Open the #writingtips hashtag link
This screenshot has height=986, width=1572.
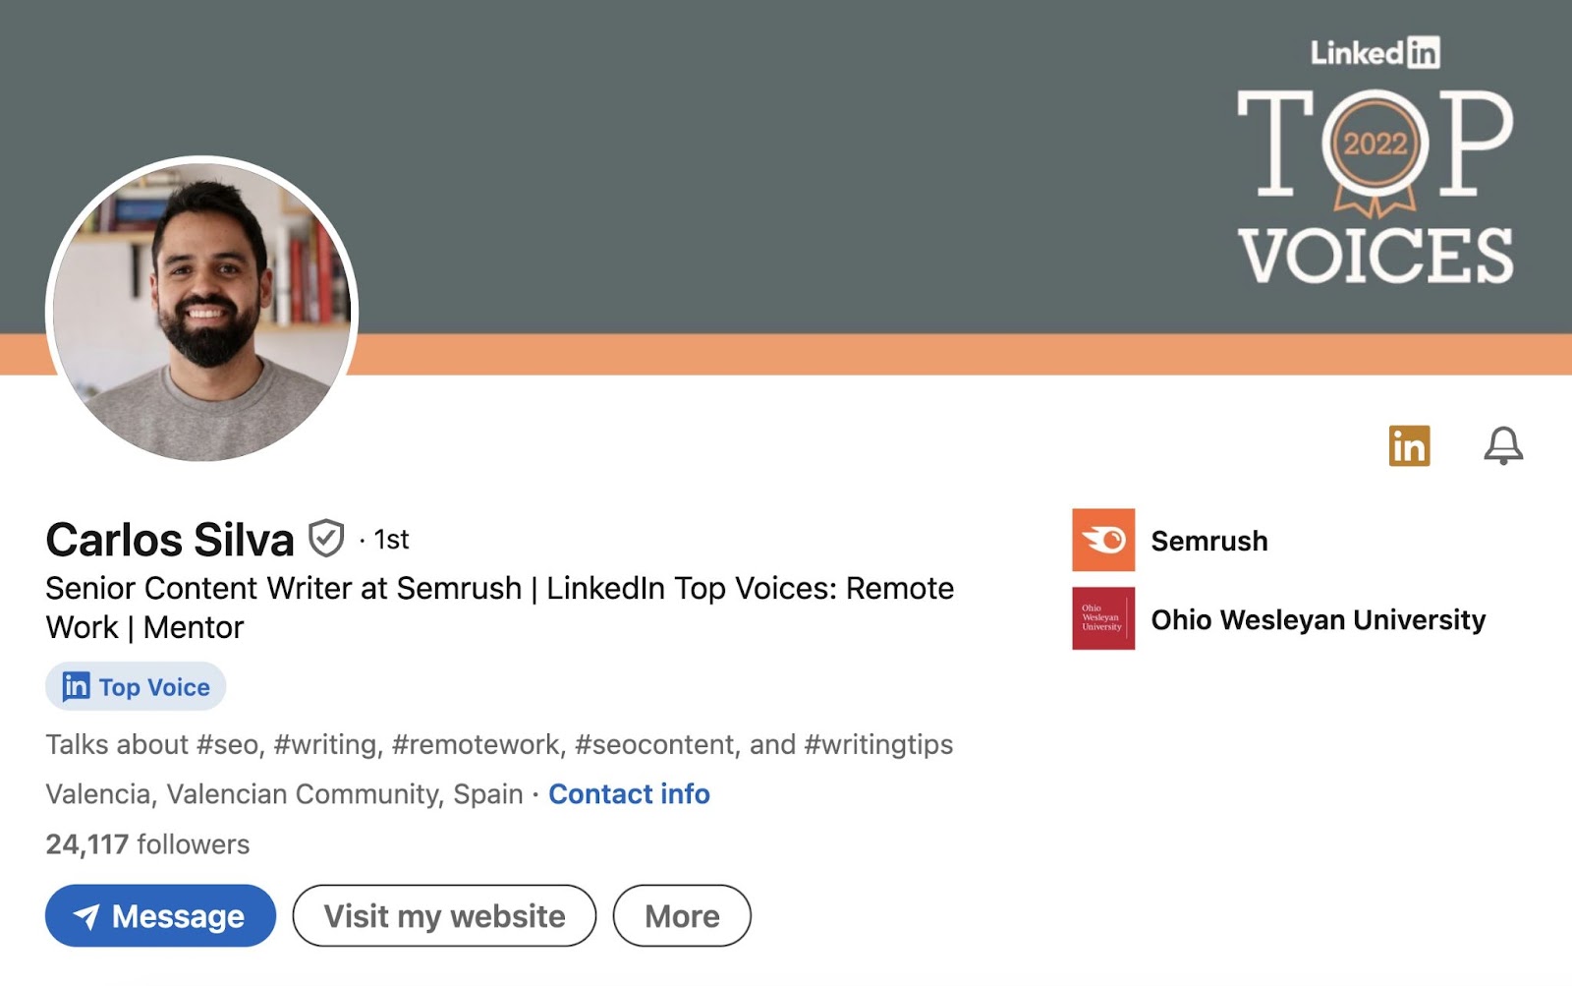pos(880,744)
